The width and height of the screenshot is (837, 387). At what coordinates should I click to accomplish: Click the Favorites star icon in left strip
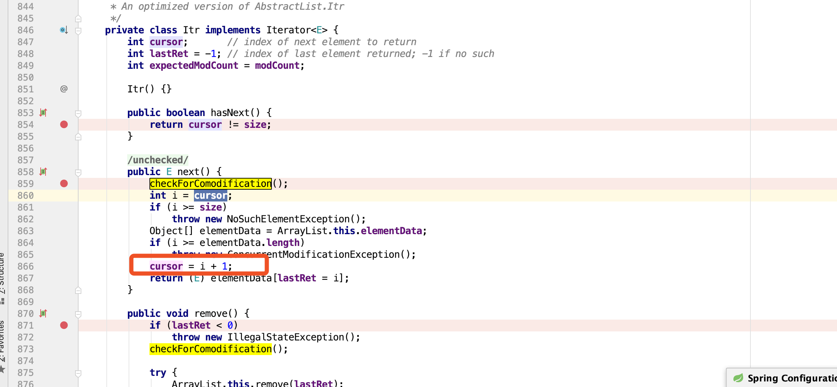2,369
